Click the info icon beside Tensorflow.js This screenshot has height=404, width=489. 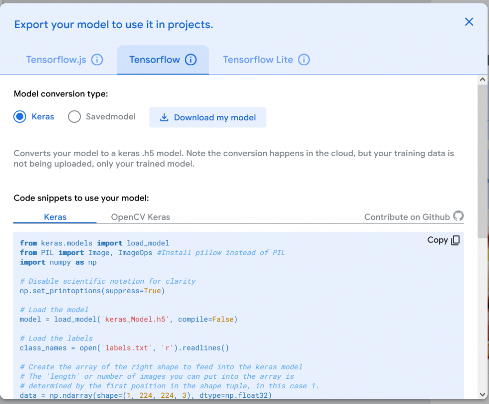tap(97, 60)
